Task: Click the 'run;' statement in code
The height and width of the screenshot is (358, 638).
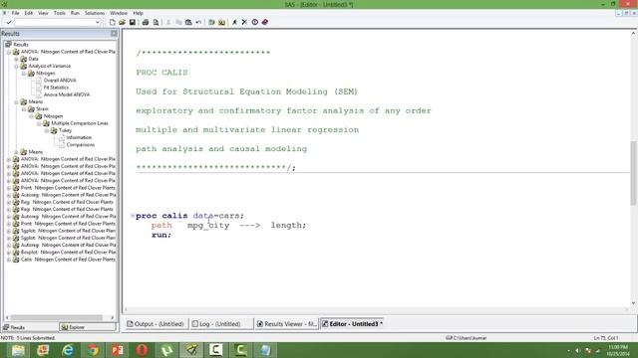Action: (161, 235)
